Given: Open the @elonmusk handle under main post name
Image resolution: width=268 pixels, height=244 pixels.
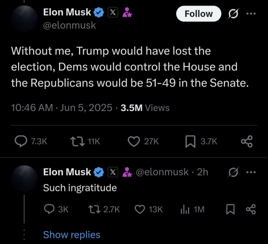Looking at the screenshot, I should pyautogui.click(x=69, y=25).
